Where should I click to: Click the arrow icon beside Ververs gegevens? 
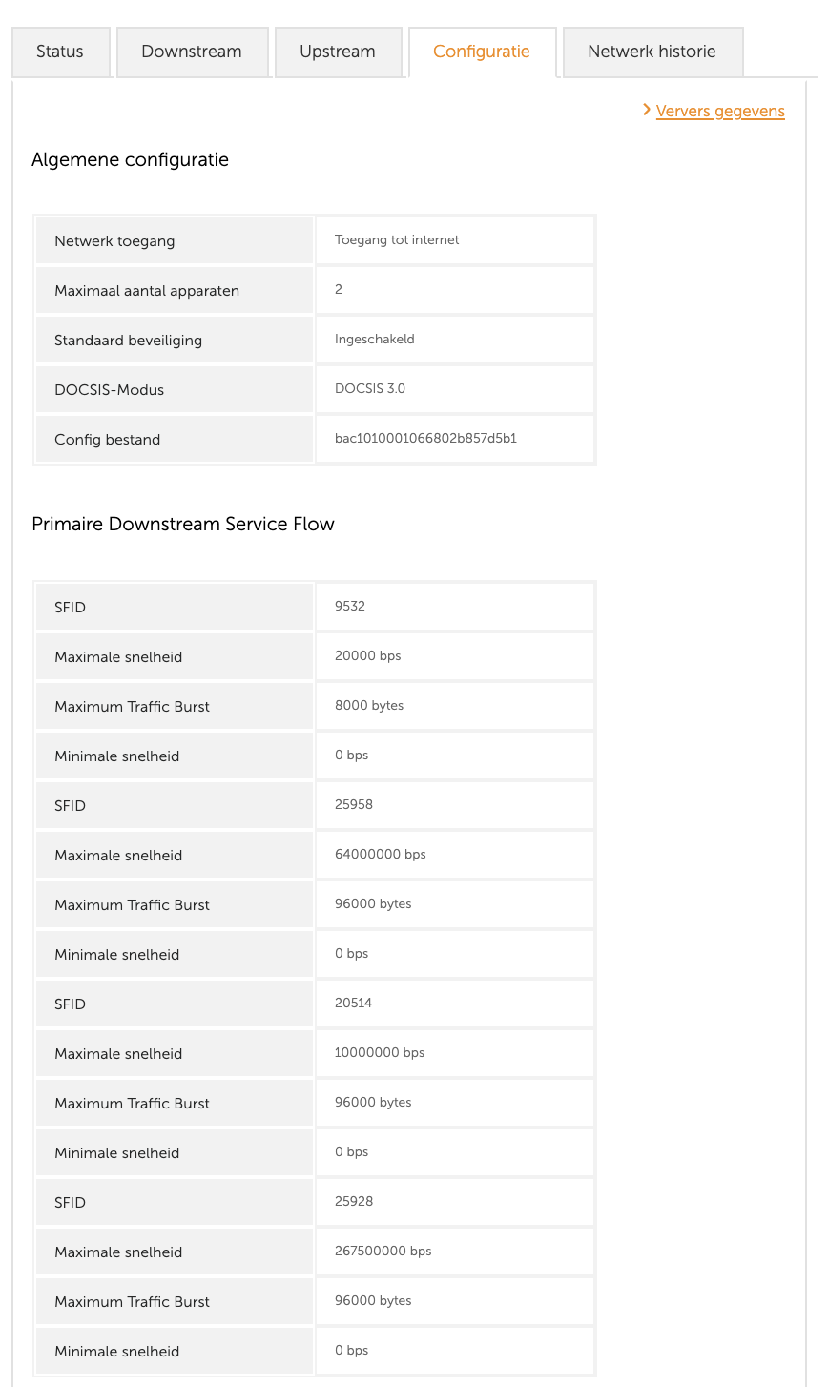[x=647, y=111]
